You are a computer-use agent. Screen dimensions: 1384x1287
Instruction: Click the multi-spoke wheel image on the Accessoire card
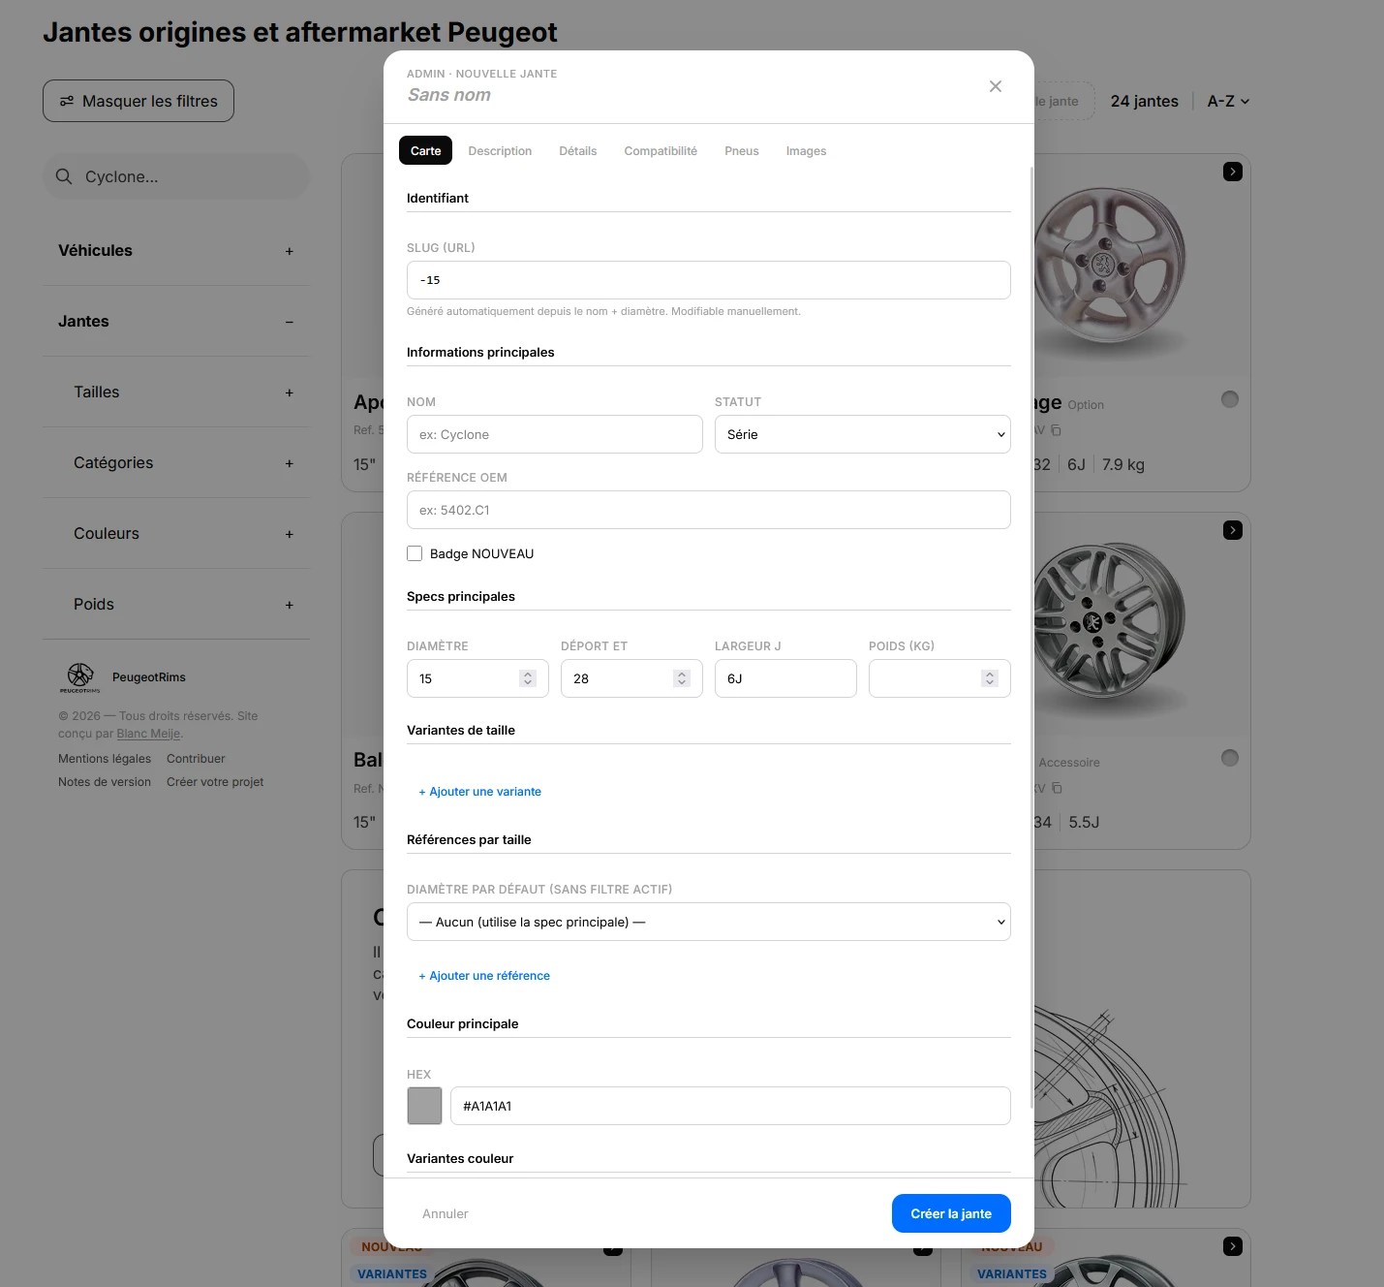(x=1110, y=620)
